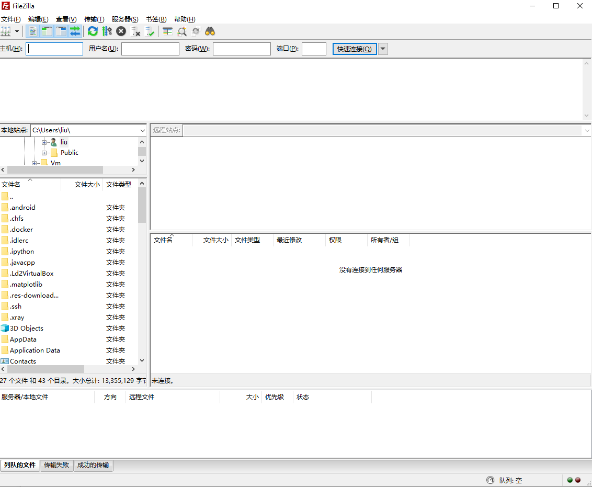The height and width of the screenshot is (487, 592).
Task: Open the 本地站点 path combo box
Action: tap(88, 130)
